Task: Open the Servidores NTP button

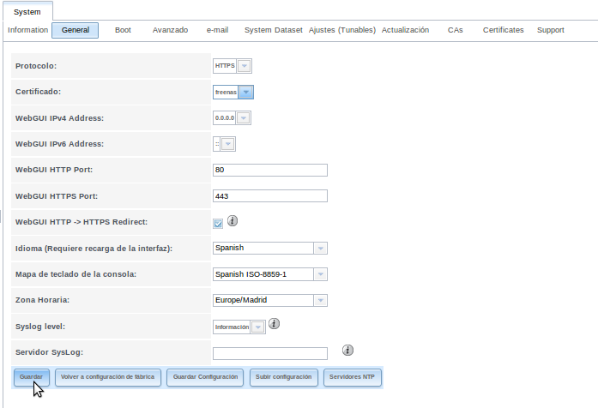Action: [x=352, y=377]
